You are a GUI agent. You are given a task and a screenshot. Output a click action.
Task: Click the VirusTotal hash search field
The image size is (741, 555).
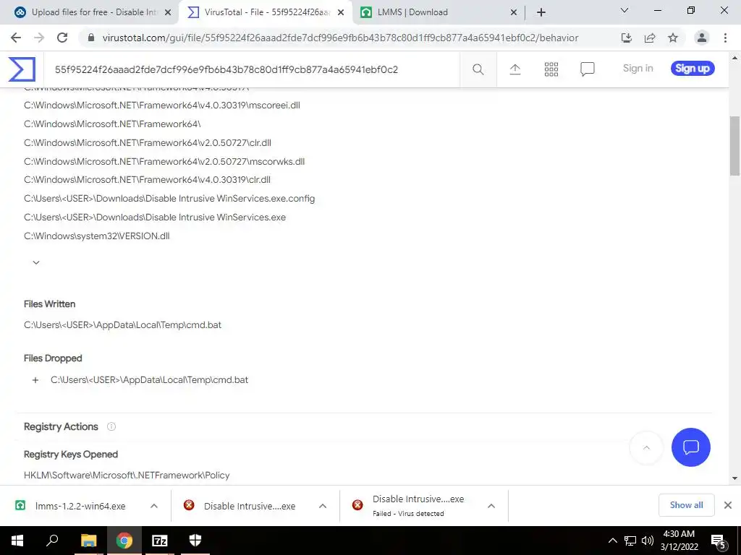tap(251, 69)
